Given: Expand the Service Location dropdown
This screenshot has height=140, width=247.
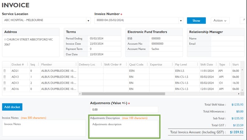Looking at the screenshot, I should pos(88,21).
